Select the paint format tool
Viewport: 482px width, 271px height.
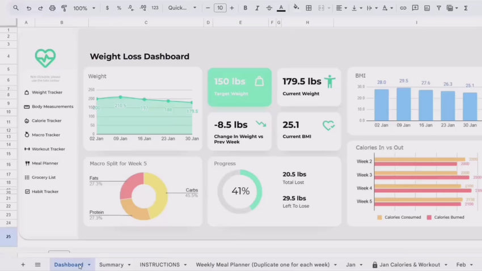pyautogui.click(x=64, y=8)
